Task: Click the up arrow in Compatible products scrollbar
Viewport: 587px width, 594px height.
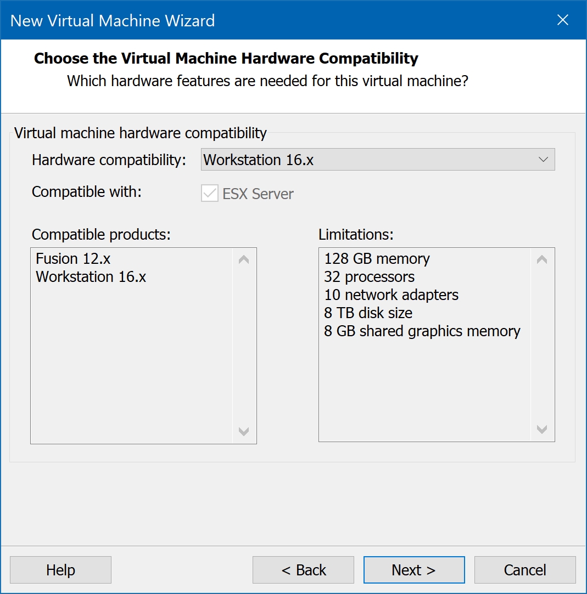Action: click(x=244, y=260)
